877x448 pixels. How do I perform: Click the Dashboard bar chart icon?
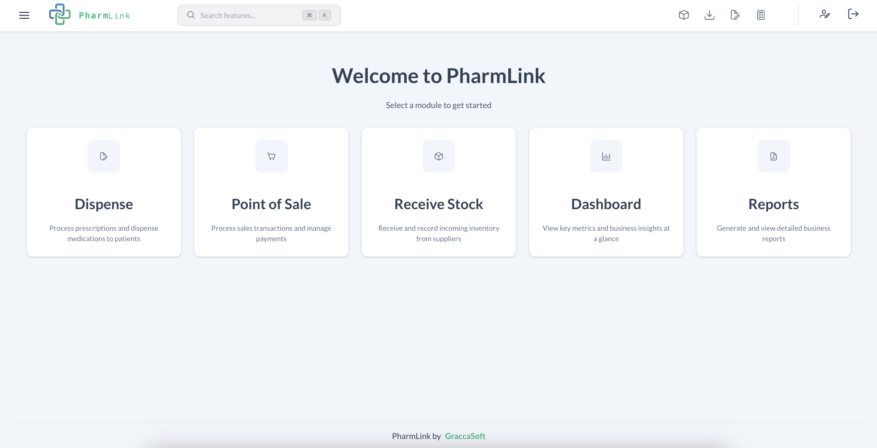pyautogui.click(x=606, y=156)
